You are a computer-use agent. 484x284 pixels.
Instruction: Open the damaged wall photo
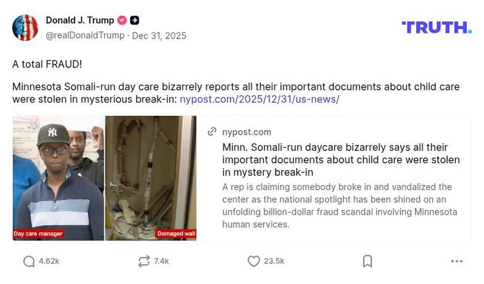(150, 177)
